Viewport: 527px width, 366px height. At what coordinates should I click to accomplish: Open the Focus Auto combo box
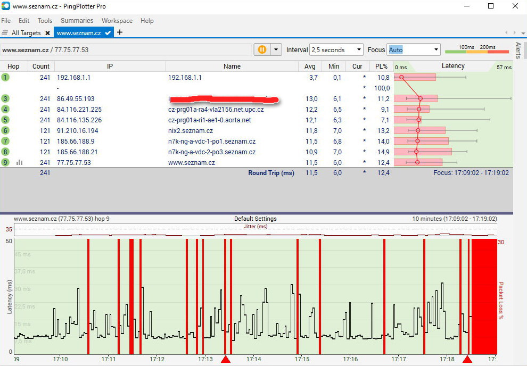(x=413, y=49)
